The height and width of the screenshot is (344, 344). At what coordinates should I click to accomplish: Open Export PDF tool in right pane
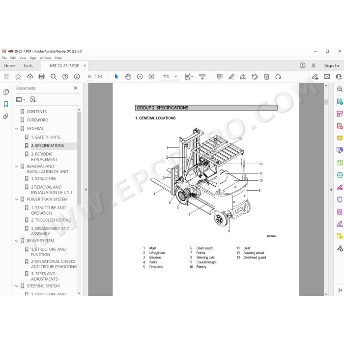point(340,102)
